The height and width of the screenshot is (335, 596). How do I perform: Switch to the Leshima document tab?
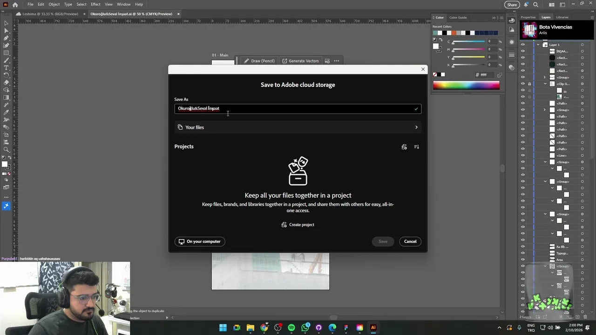pyautogui.click(x=50, y=14)
